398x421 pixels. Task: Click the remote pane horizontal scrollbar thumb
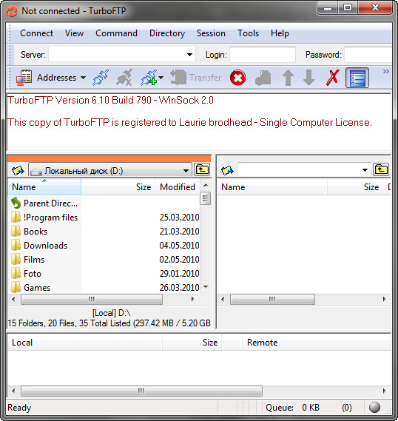point(272,299)
